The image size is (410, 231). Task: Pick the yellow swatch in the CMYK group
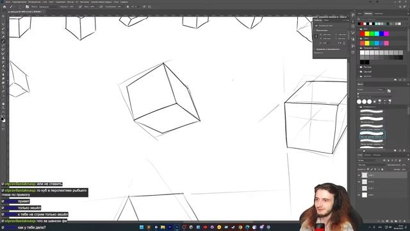(367, 43)
